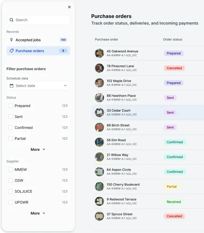
Task: Check the UPOWR supplier filter
Action: tap(11, 202)
